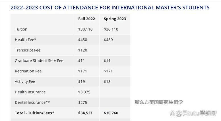
Task: Click the Dental Insurance** row label
Action: 32,103
